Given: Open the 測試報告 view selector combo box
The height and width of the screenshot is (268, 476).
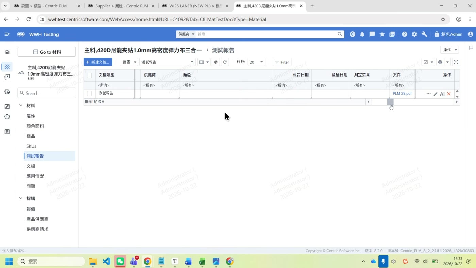Looking at the screenshot, I should (167, 62).
